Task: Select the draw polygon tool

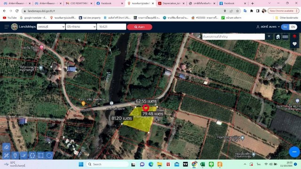Action: pos(32,155)
